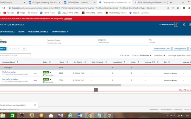Open the Performance Chart button

click(x=162, y=49)
